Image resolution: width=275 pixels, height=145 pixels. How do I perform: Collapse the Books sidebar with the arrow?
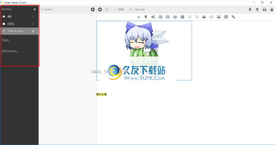[x=35, y=9]
